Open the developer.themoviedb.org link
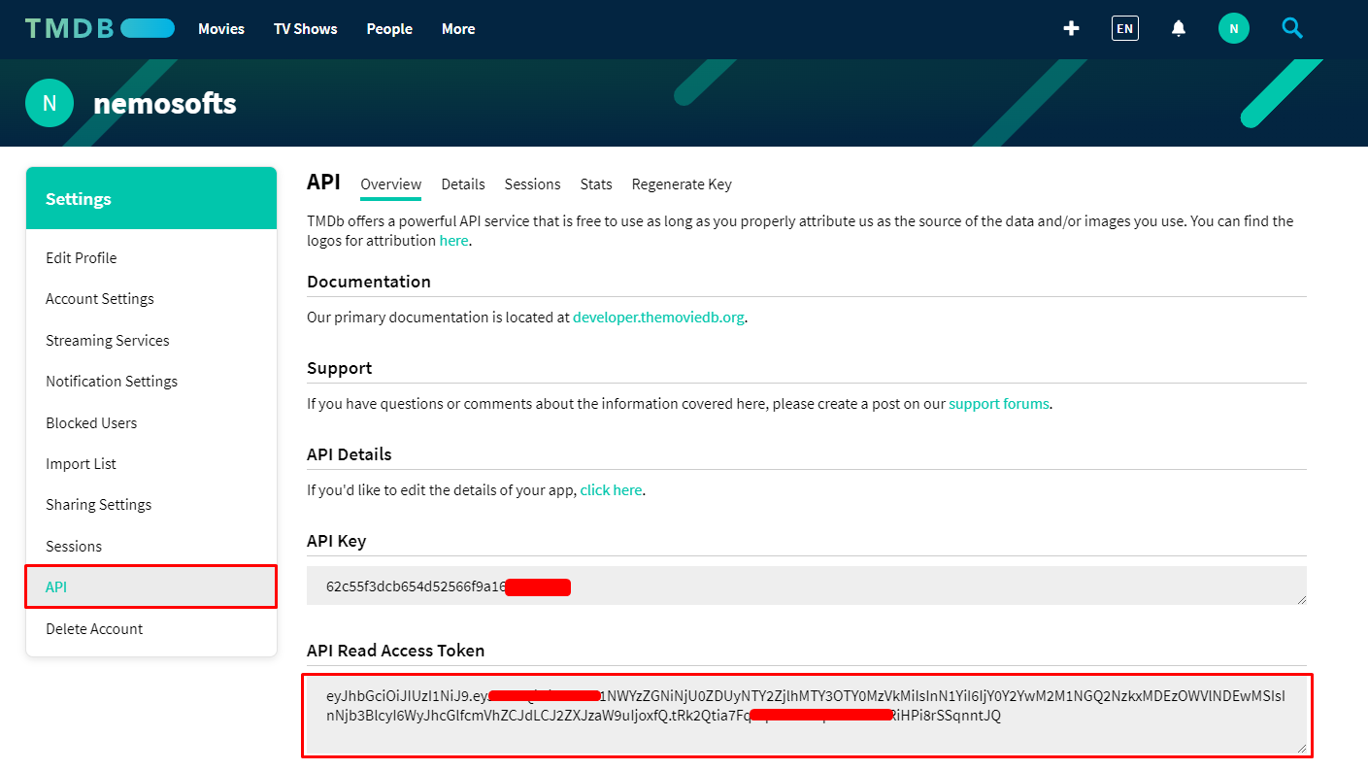Viewport: 1368px width, 770px height. [x=658, y=318]
